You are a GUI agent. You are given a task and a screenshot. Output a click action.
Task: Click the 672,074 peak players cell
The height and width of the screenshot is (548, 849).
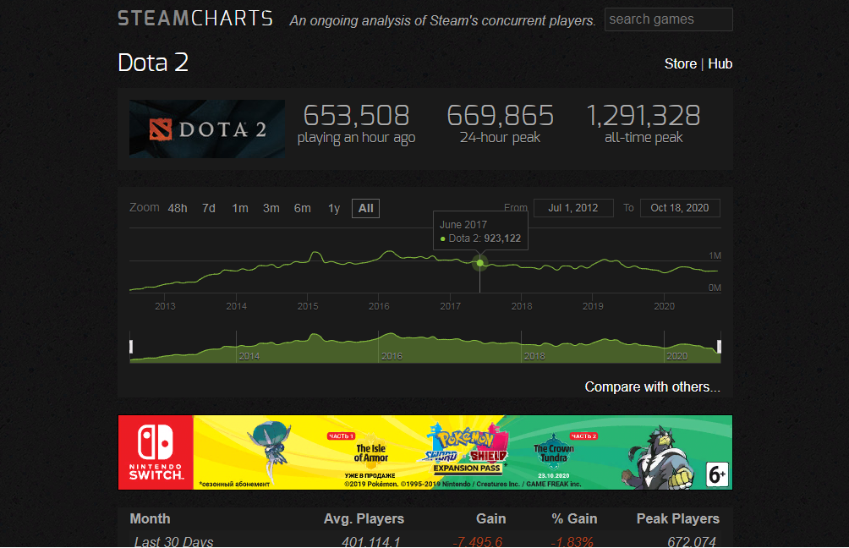(x=692, y=541)
